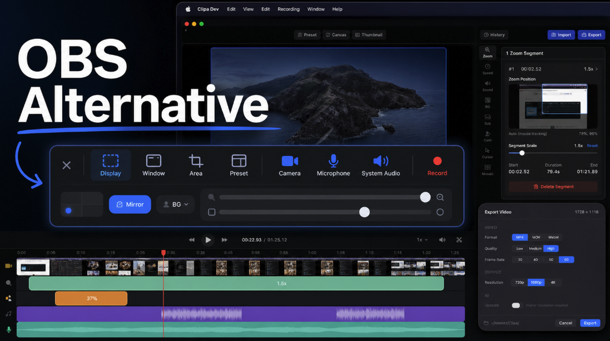The width and height of the screenshot is (610, 341).
Task: Toggle the Camera source
Action: coord(290,165)
